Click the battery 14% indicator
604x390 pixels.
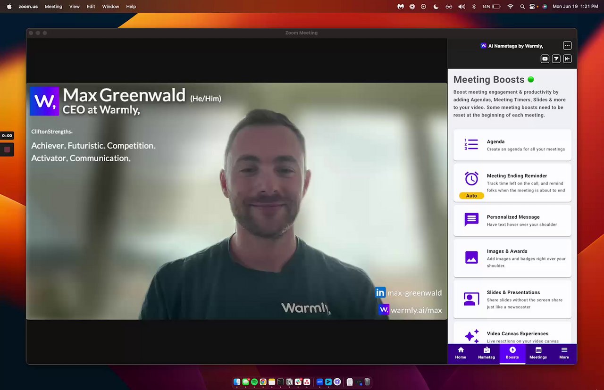pyautogui.click(x=491, y=7)
